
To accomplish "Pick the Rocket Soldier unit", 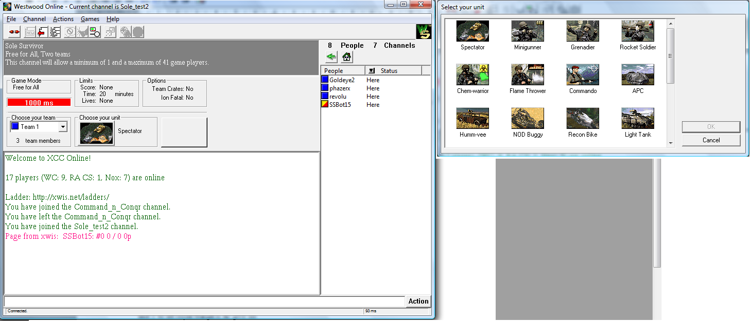I will click(x=637, y=31).
